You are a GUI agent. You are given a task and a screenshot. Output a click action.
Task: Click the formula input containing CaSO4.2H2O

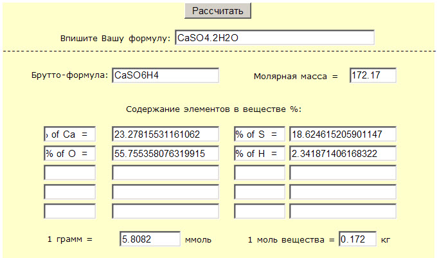coord(274,38)
